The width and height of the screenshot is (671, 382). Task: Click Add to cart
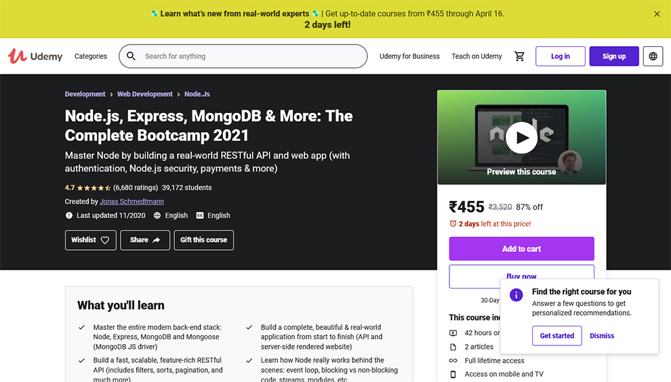coord(521,249)
